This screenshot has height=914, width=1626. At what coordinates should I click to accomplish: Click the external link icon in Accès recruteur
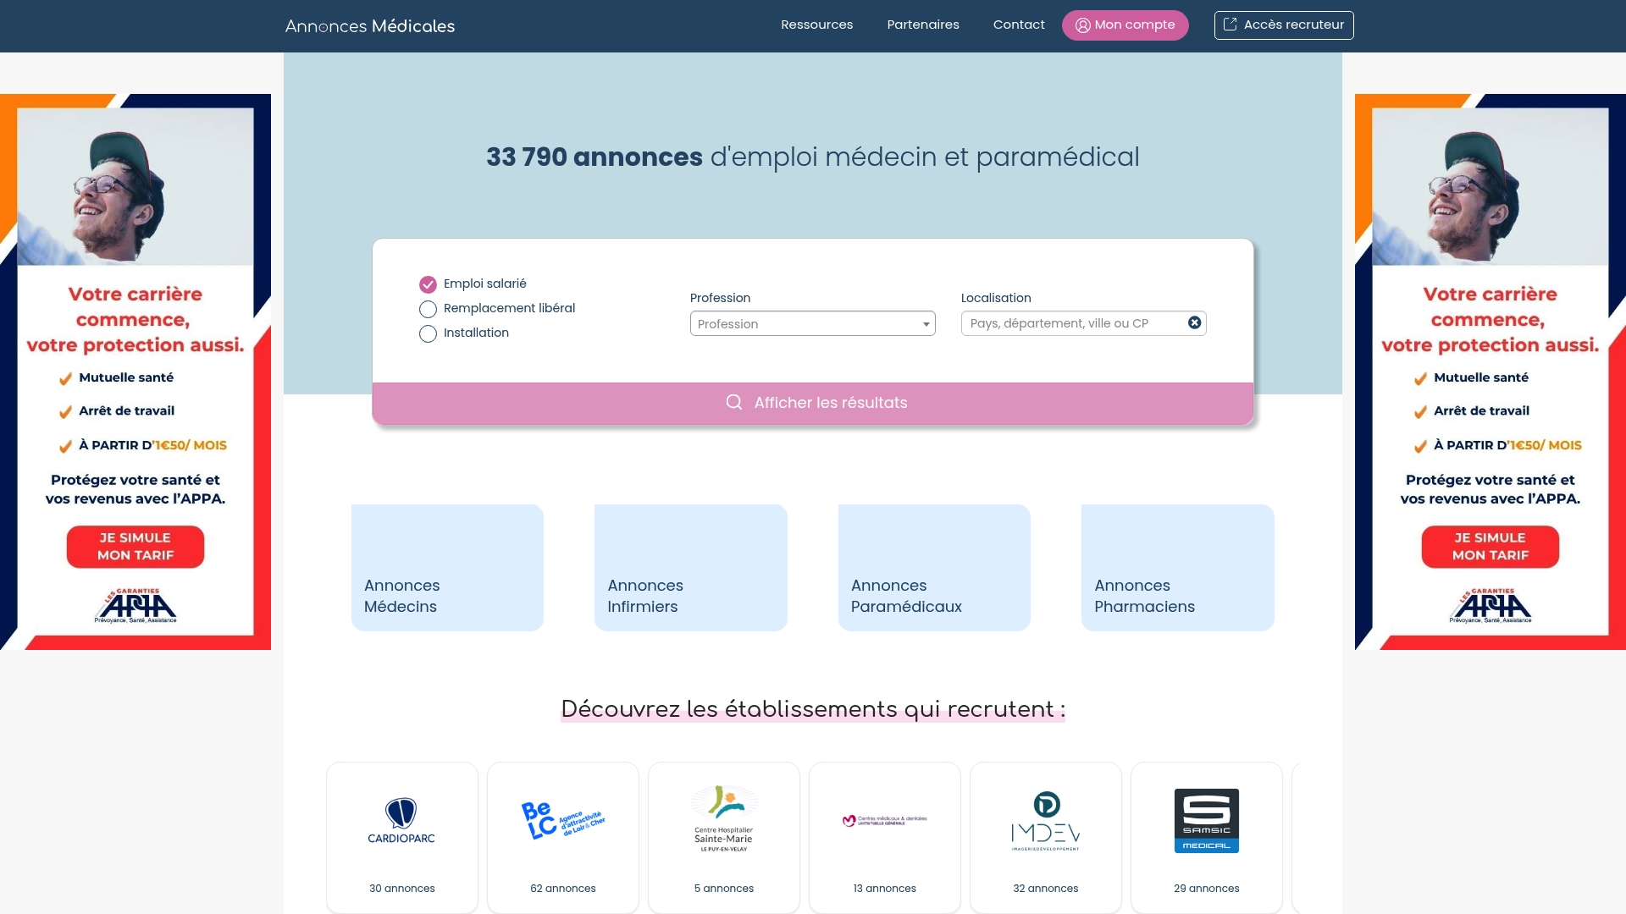coord(1230,25)
